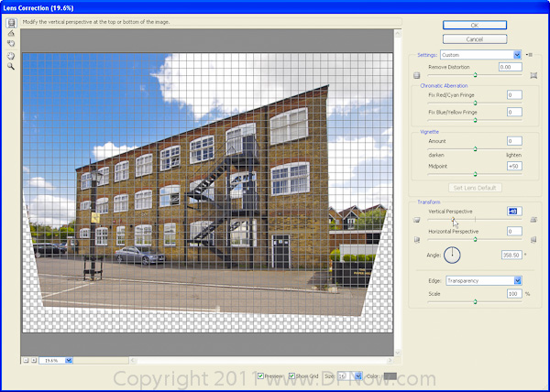550x392 pixels.
Task: Click the Horizontal Perspective slider
Action: (x=475, y=240)
